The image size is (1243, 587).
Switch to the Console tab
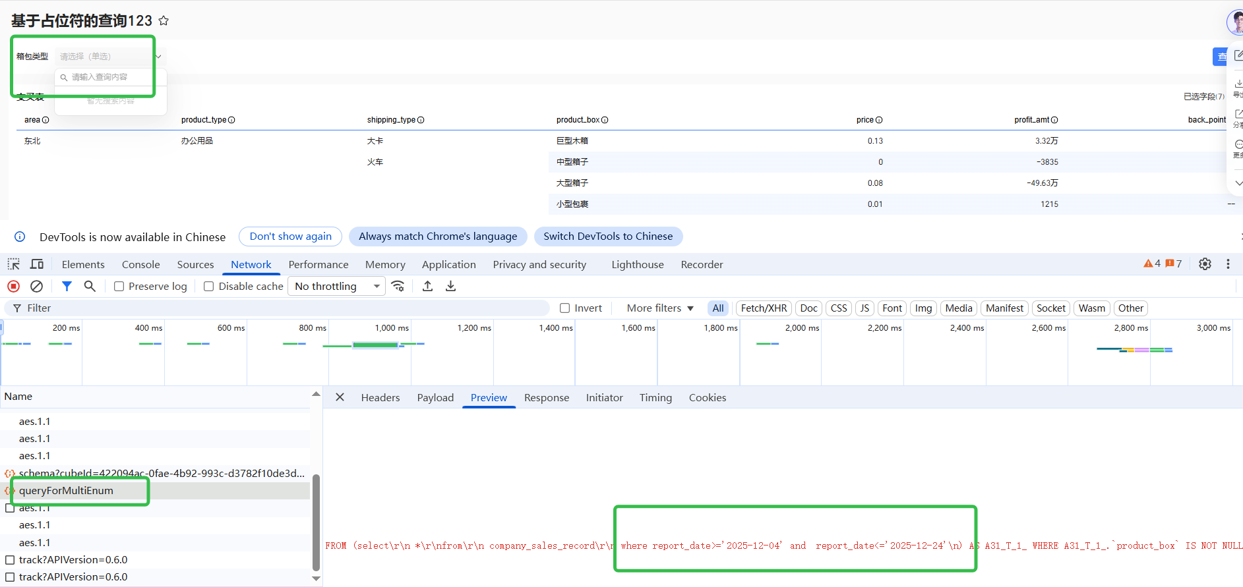click(x=141, y=264)
